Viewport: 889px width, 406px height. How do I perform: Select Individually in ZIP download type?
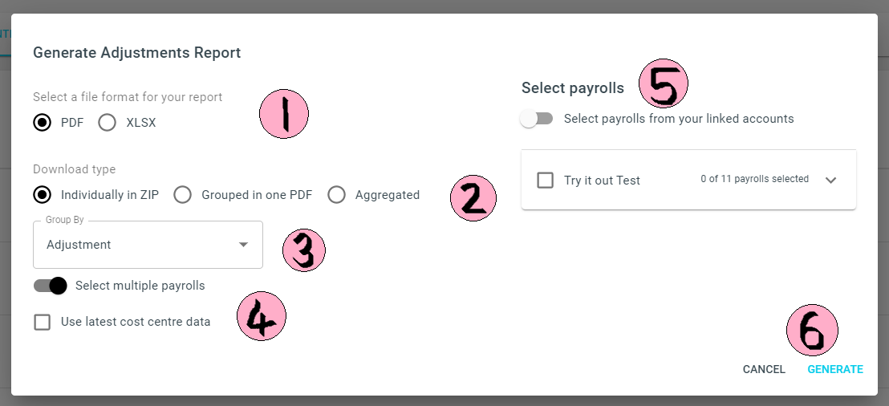pyautogui.click(x=42, y=195)
